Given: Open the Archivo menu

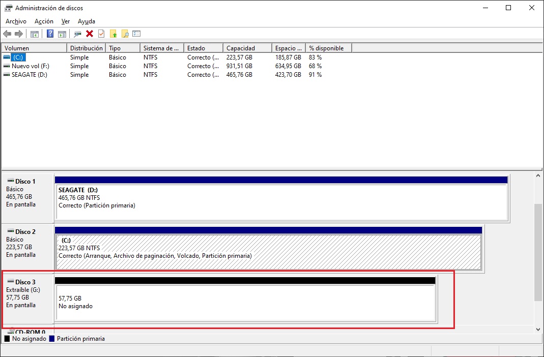Looking at the screenshot, I should pyautogui.click(x=16, y=21).
